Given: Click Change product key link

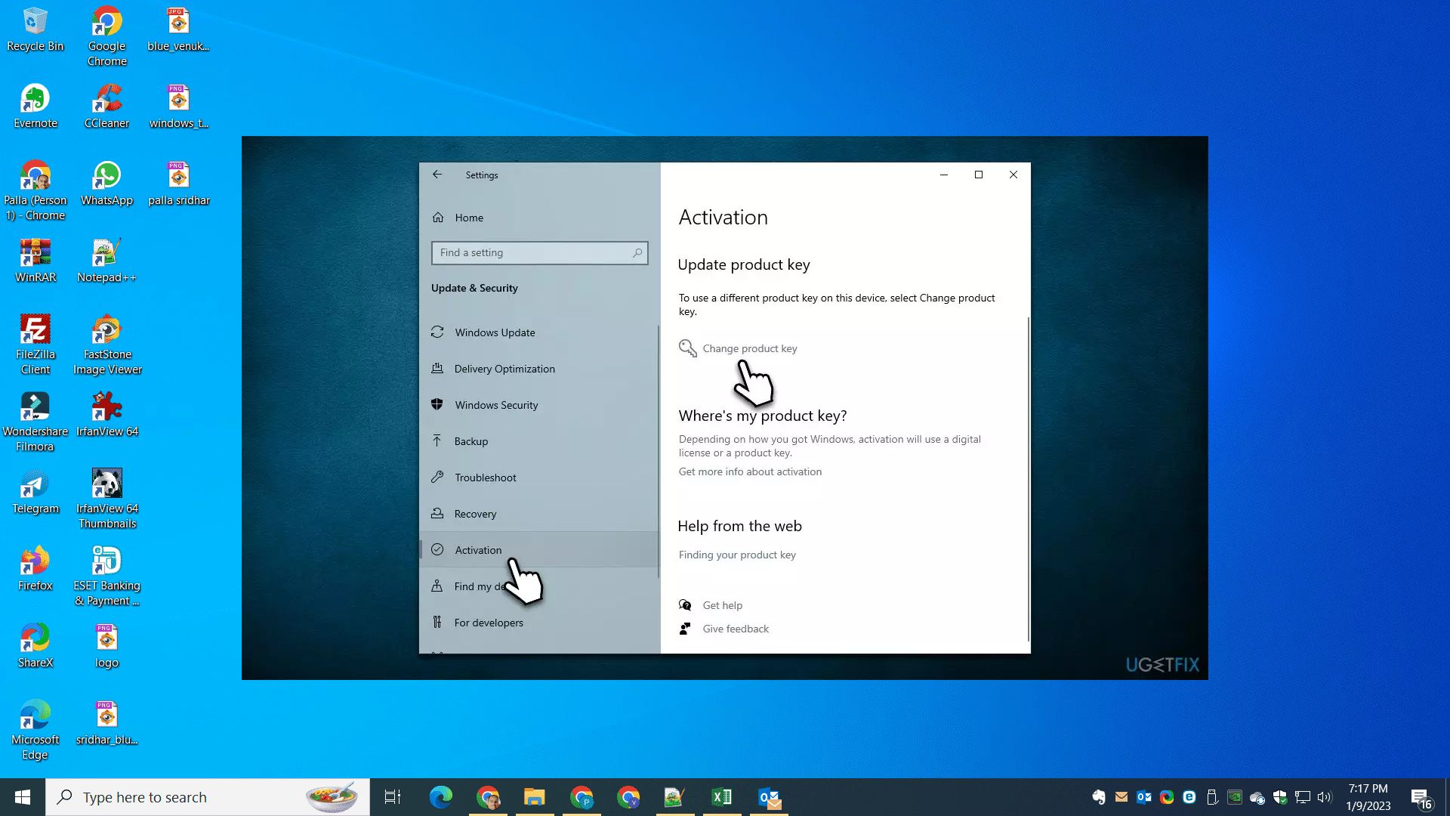Looking at the screenshot, I should (x=749, y=348).
